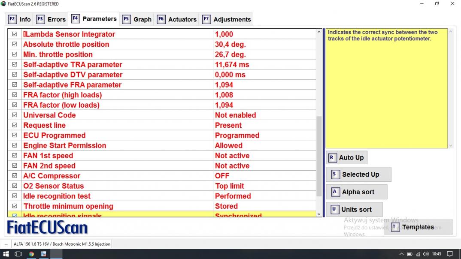Uncheck FAN 2nd speed checkbox
Image resolution: width=461 pixels, height=259 pixels.
[15, 166]
